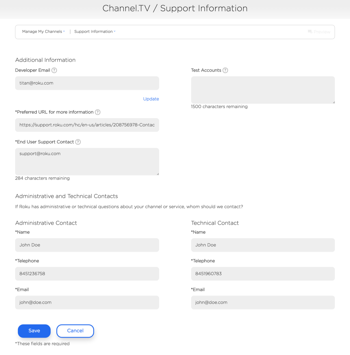This screenshot has width=350, height=355.
Task: Focus the Administrative Contact Email field
Action: [87, 302]
